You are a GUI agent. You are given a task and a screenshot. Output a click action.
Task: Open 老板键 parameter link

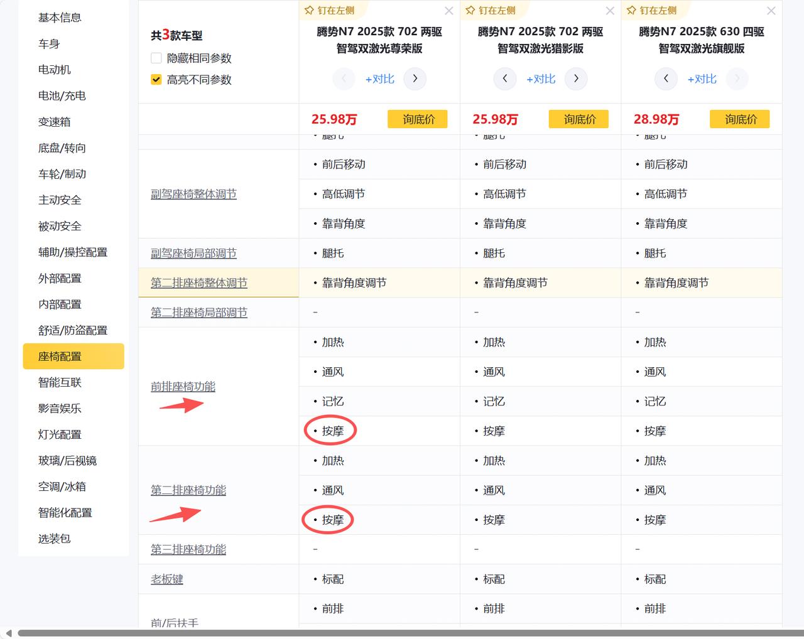pyautogui.click(x=167, y=579)
